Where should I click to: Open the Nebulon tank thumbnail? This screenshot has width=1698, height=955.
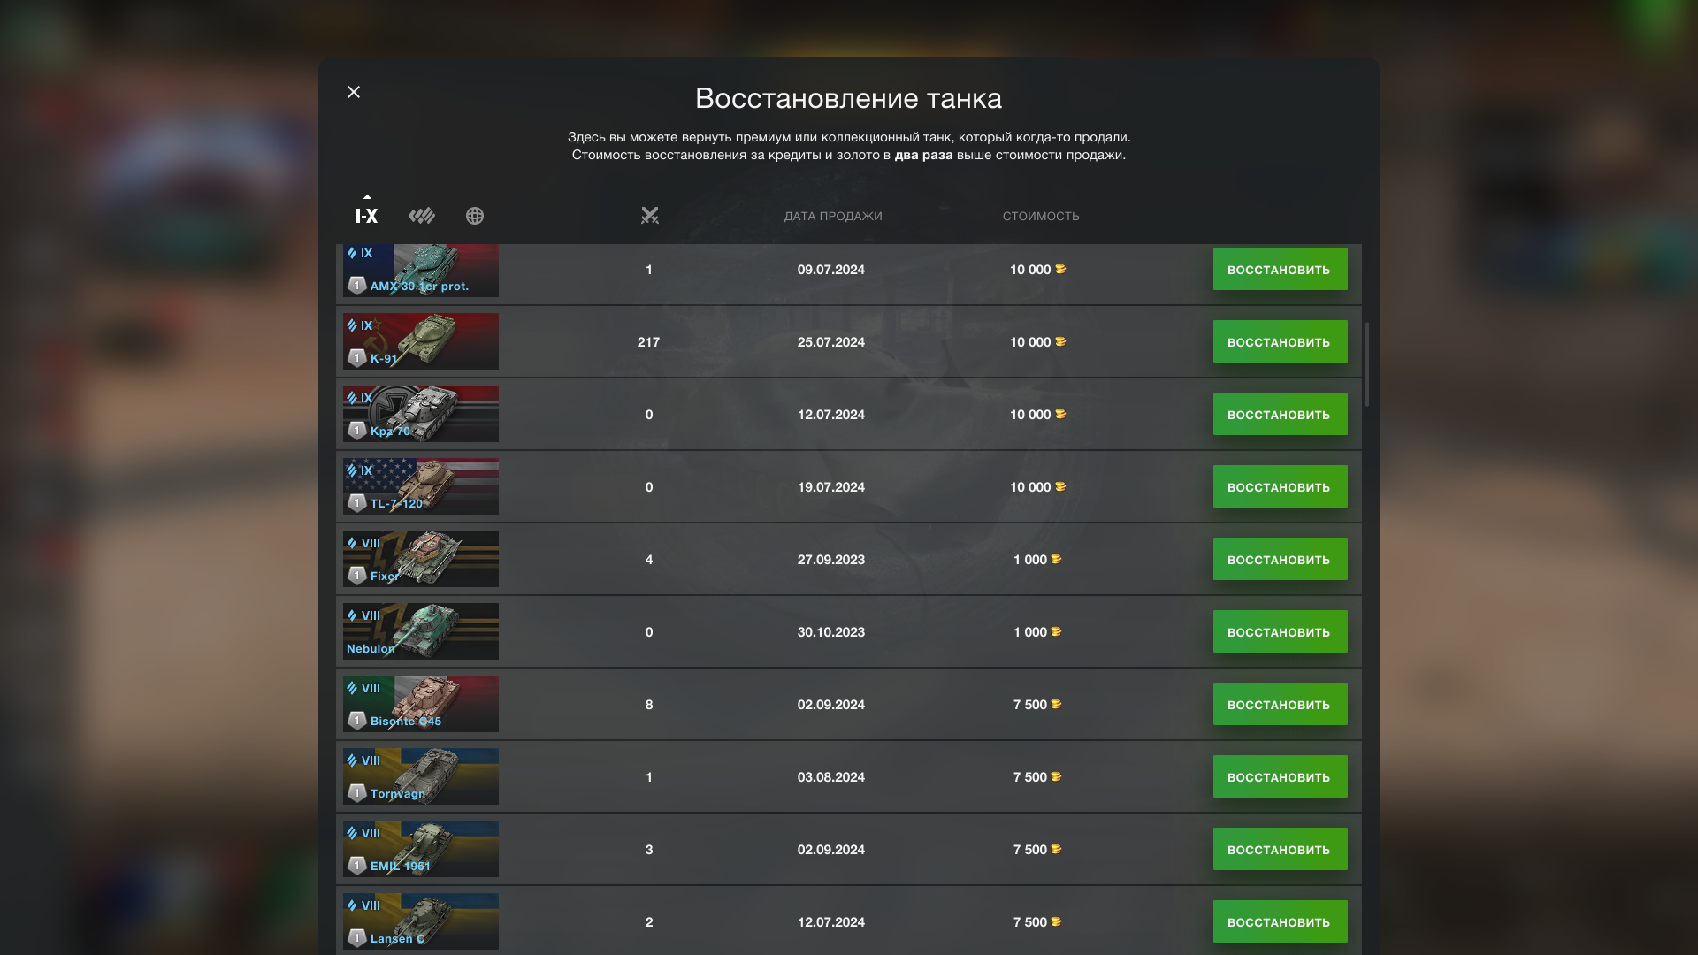(421, 631)
